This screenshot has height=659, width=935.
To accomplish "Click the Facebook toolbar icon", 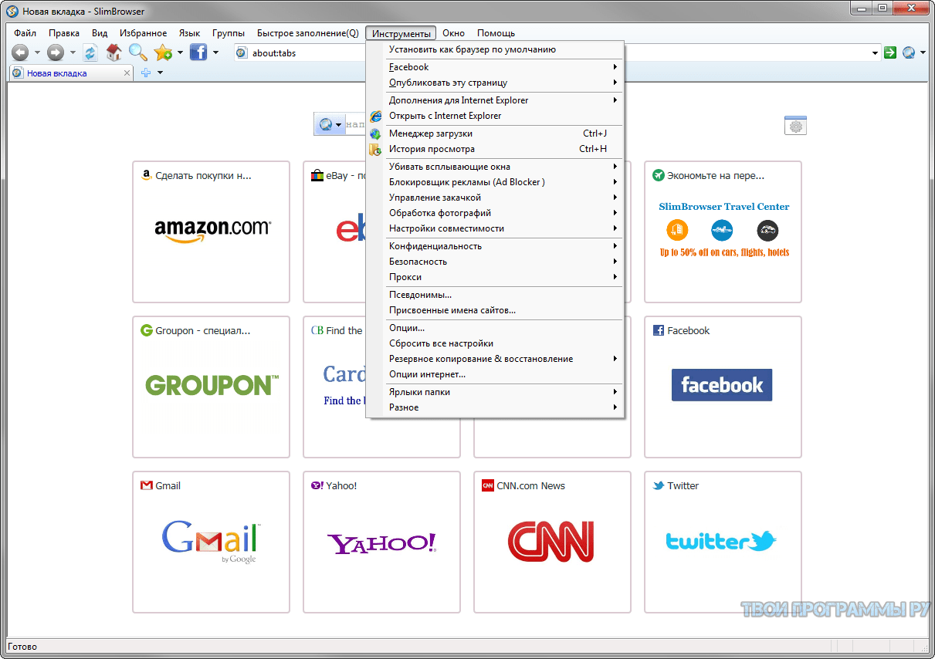I will (198, 52).
